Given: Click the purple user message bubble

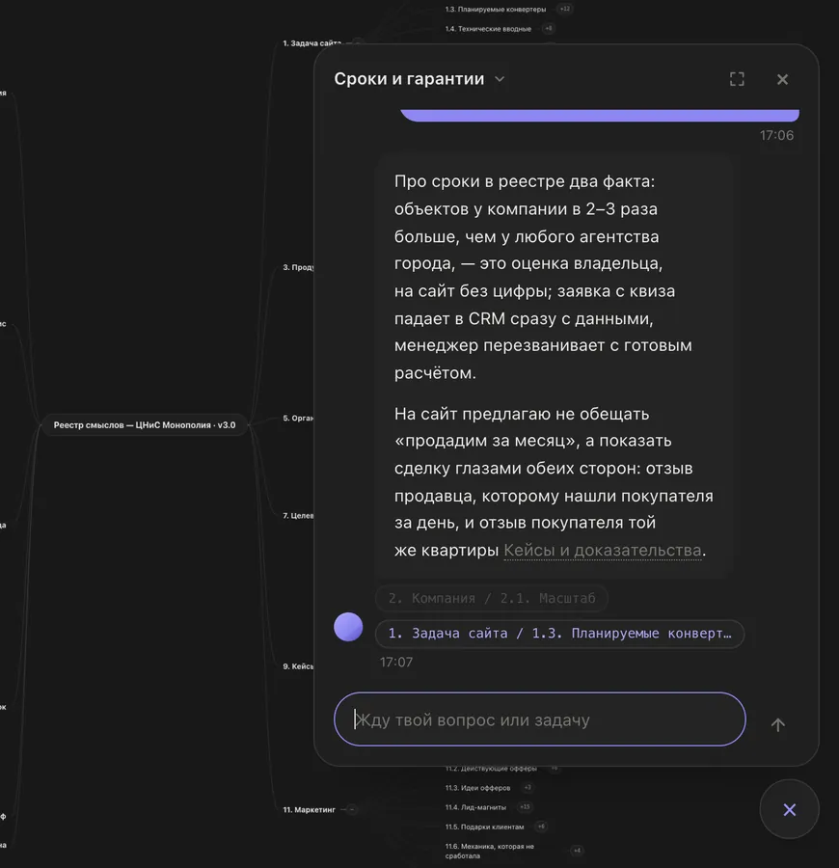Looking at the screenshot, I should coord(600,115).
